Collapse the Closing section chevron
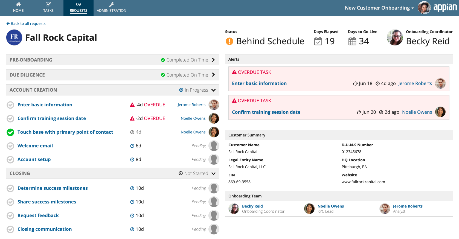This screenshot has width=459, height=239. tap(214, 173)
